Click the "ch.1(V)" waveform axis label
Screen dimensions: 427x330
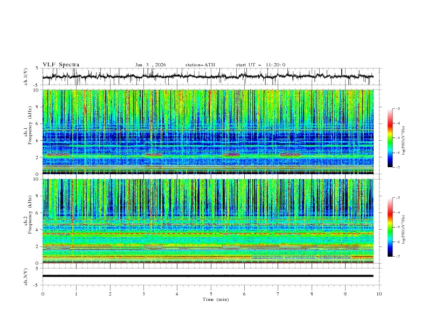click(26, 77)
